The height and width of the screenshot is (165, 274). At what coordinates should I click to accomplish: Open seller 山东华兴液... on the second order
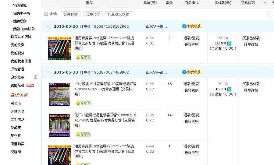156,72
